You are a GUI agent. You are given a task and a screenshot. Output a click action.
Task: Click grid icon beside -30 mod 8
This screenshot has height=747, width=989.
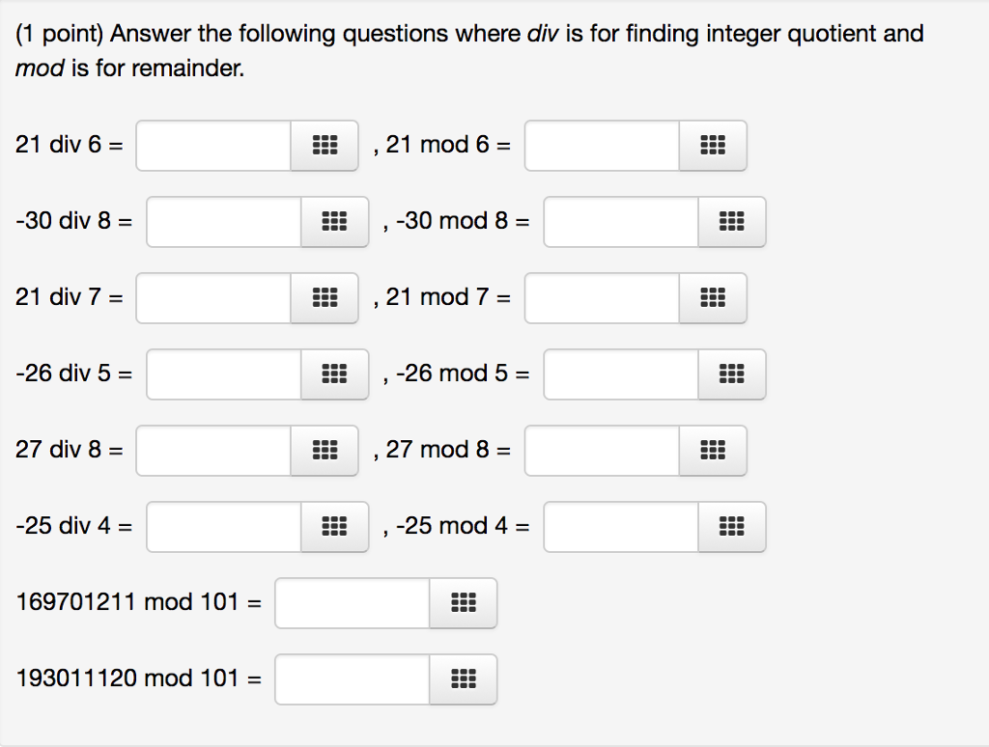731,222
